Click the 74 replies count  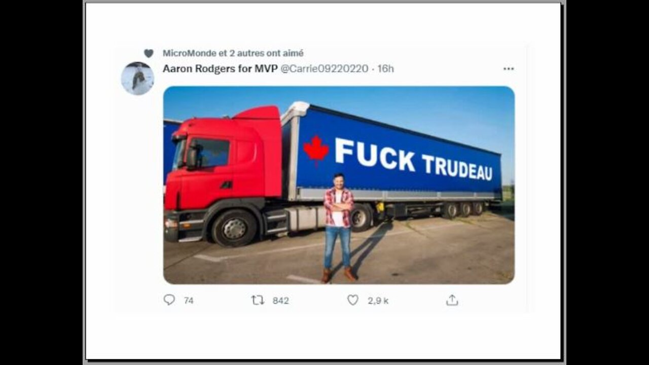pyautogui.click(x=189, y=301)
